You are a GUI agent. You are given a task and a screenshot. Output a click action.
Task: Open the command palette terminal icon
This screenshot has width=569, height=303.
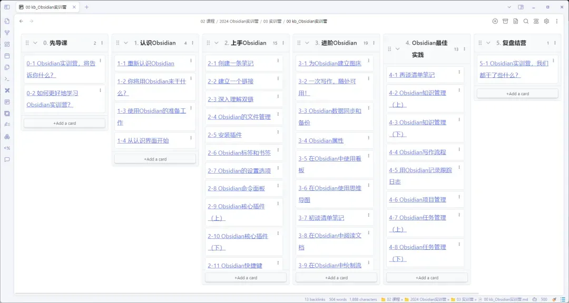point(7,79)
